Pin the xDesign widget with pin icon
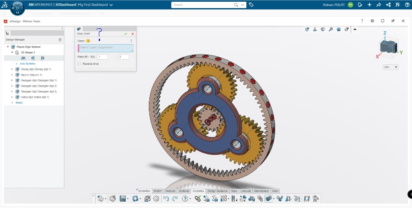The height and width of the screenshot is (208, 412). [393, 21]
